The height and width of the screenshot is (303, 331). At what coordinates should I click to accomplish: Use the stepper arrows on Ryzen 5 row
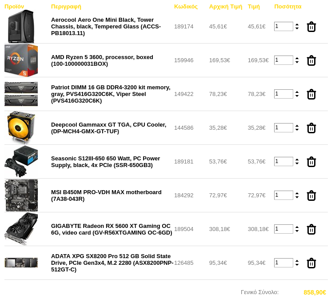(297, 60)
